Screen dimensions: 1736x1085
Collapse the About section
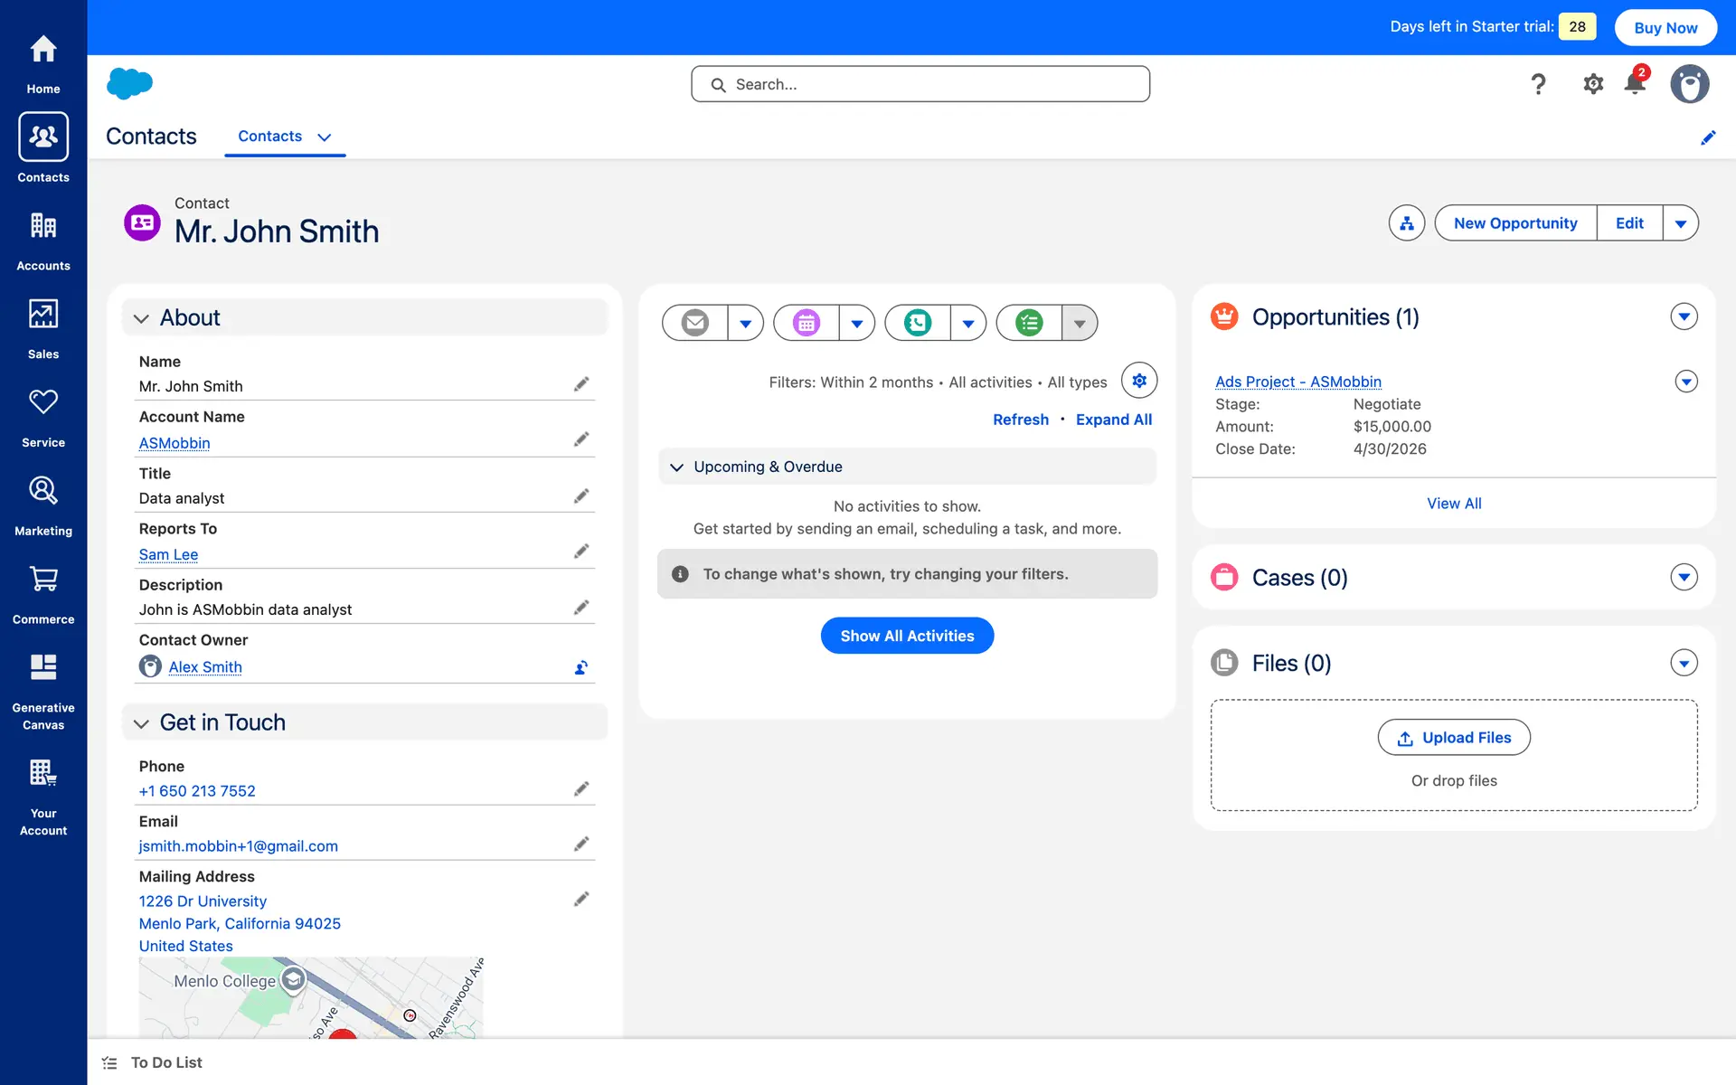click(x=141, y=318)
